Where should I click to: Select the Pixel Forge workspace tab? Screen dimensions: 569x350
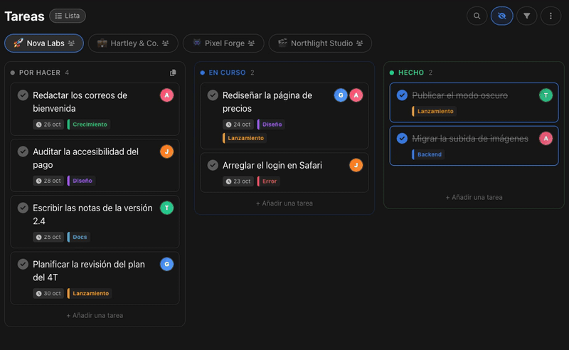click(223, 43)
